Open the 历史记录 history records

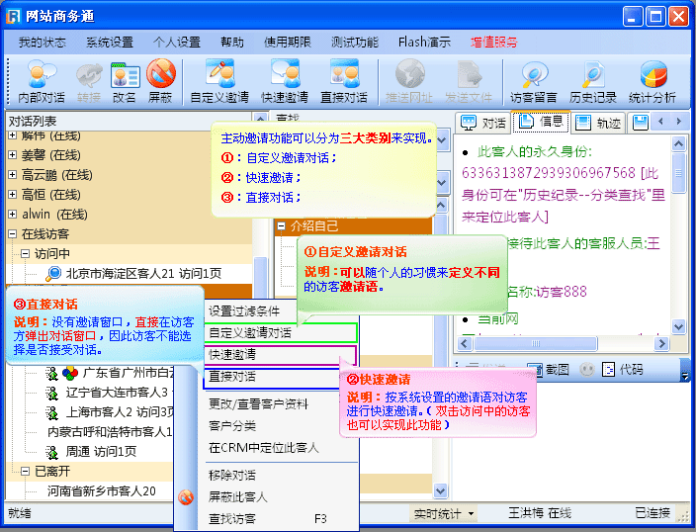[592, 82]
